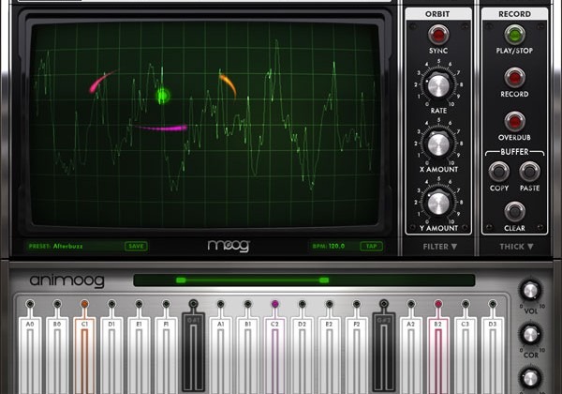The width and height of the screenshot is (562, 394).
Task: Click the Y AMOUNT knob
Action: [438, 203]
